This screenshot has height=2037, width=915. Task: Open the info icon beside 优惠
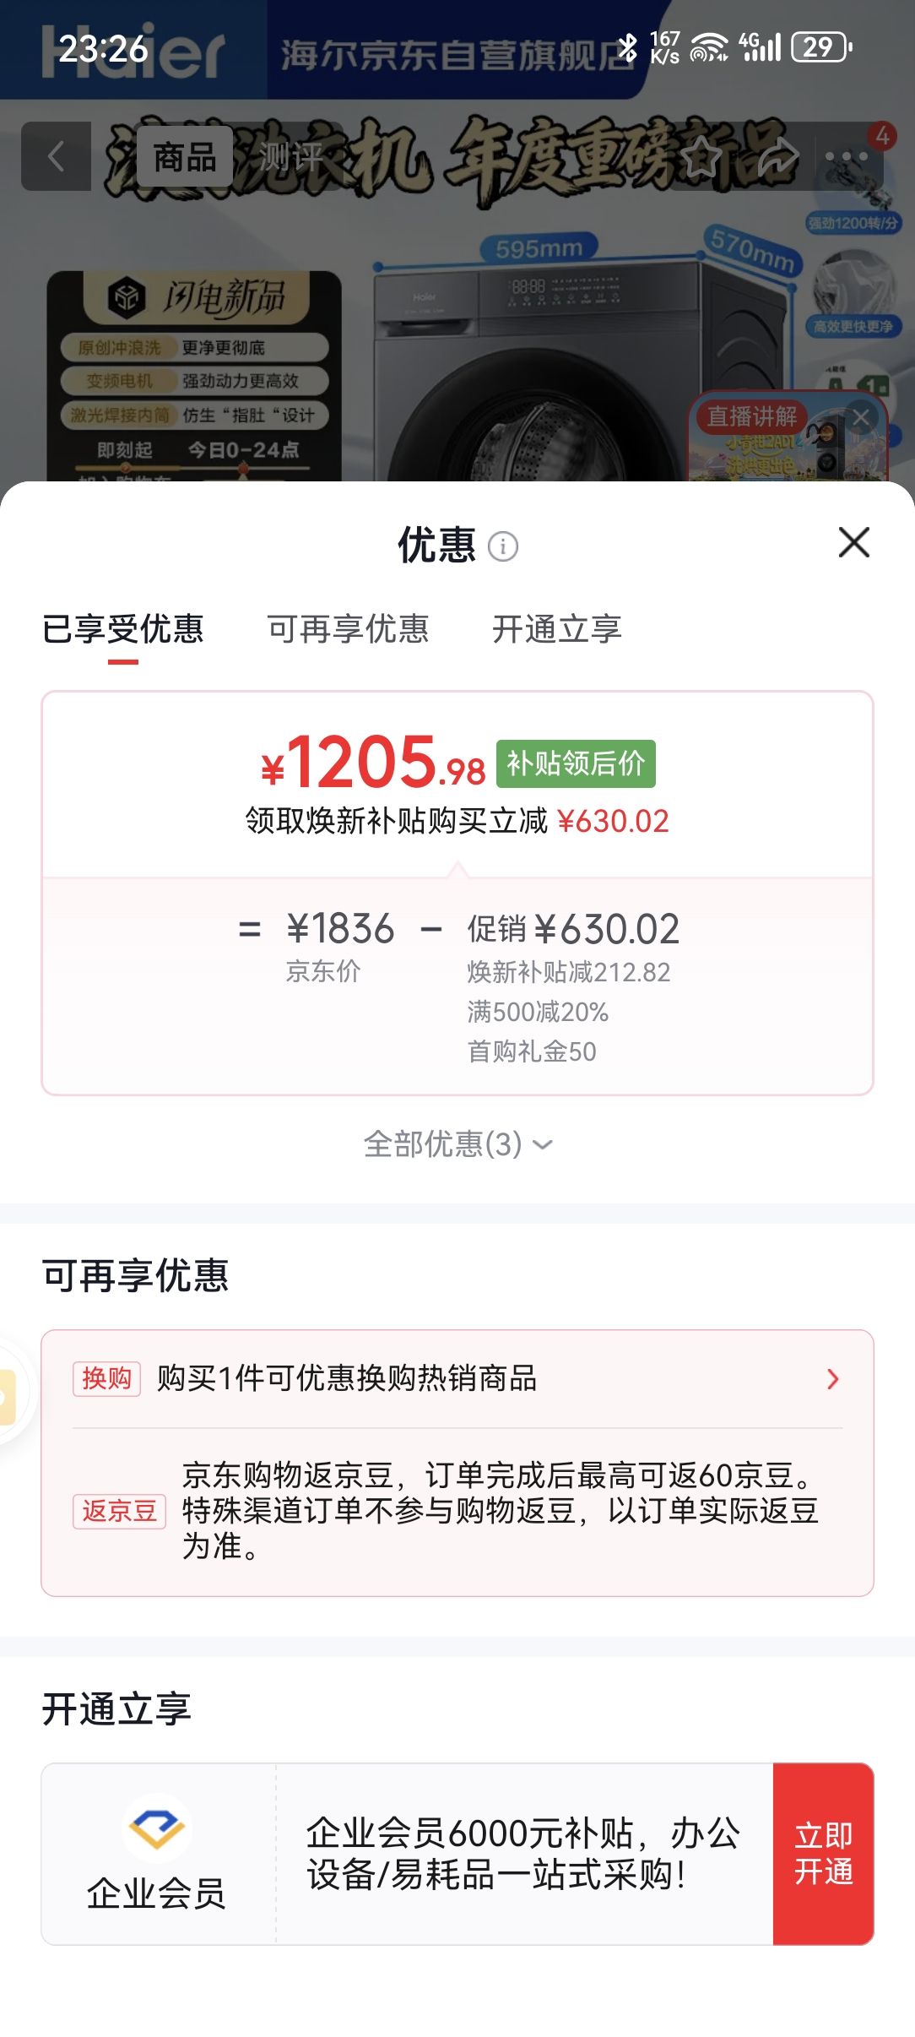[503, 546]
